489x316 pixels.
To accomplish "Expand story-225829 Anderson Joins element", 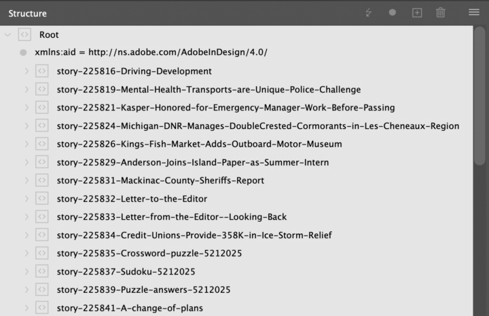I will coord(26,163).
